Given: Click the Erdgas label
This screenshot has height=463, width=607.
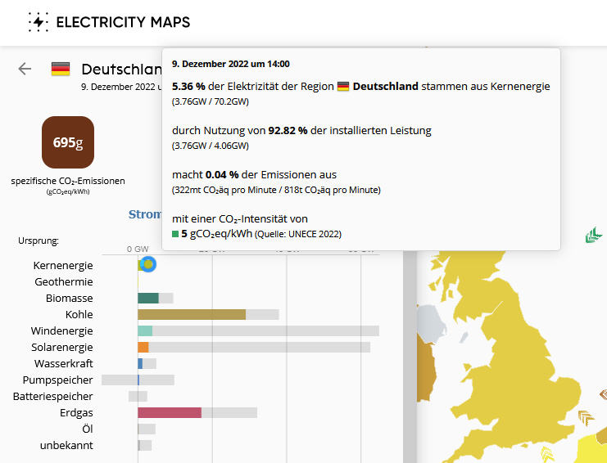Looking at the screenshot, I should coord(76,413).
